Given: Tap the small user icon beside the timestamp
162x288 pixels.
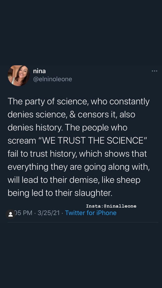Looking at the screenshot, I should [11, 214].
